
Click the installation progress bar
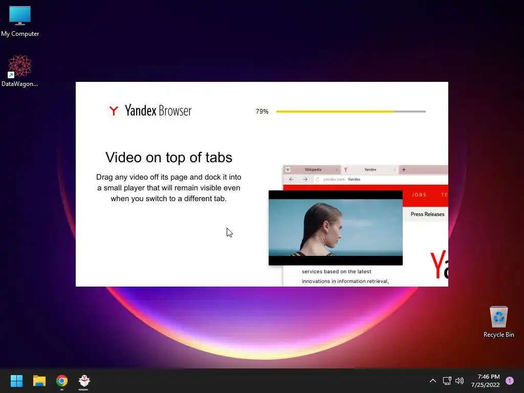tap(351, 111)
